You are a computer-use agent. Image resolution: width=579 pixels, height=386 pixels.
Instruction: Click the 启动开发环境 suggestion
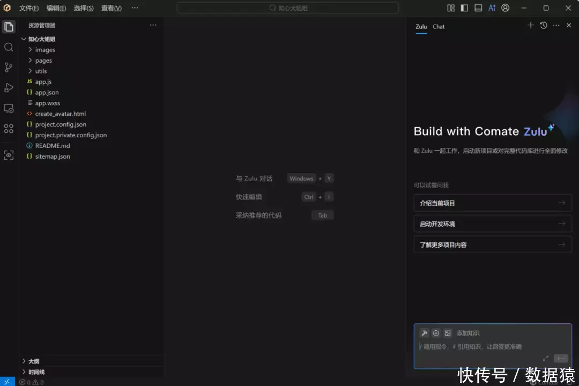tap(493, 224)
